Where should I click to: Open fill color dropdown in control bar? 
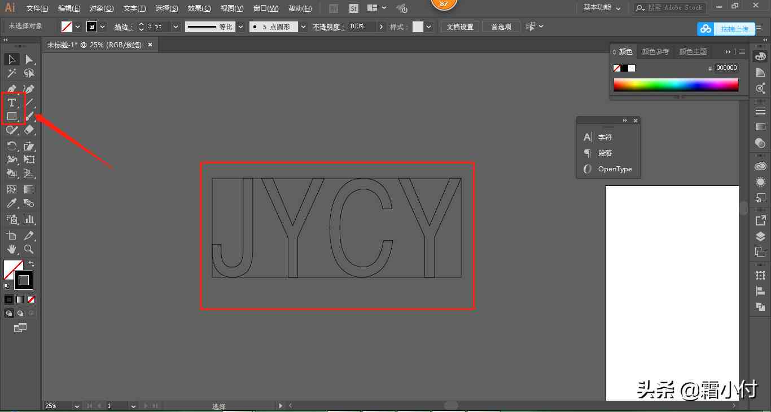click(x=77, y=26)
